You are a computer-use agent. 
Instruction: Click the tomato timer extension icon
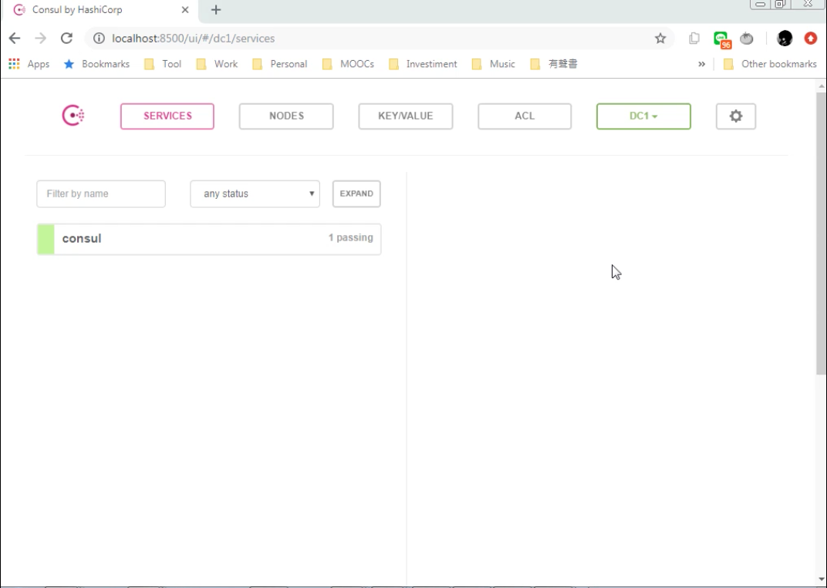tap(746, 38)
